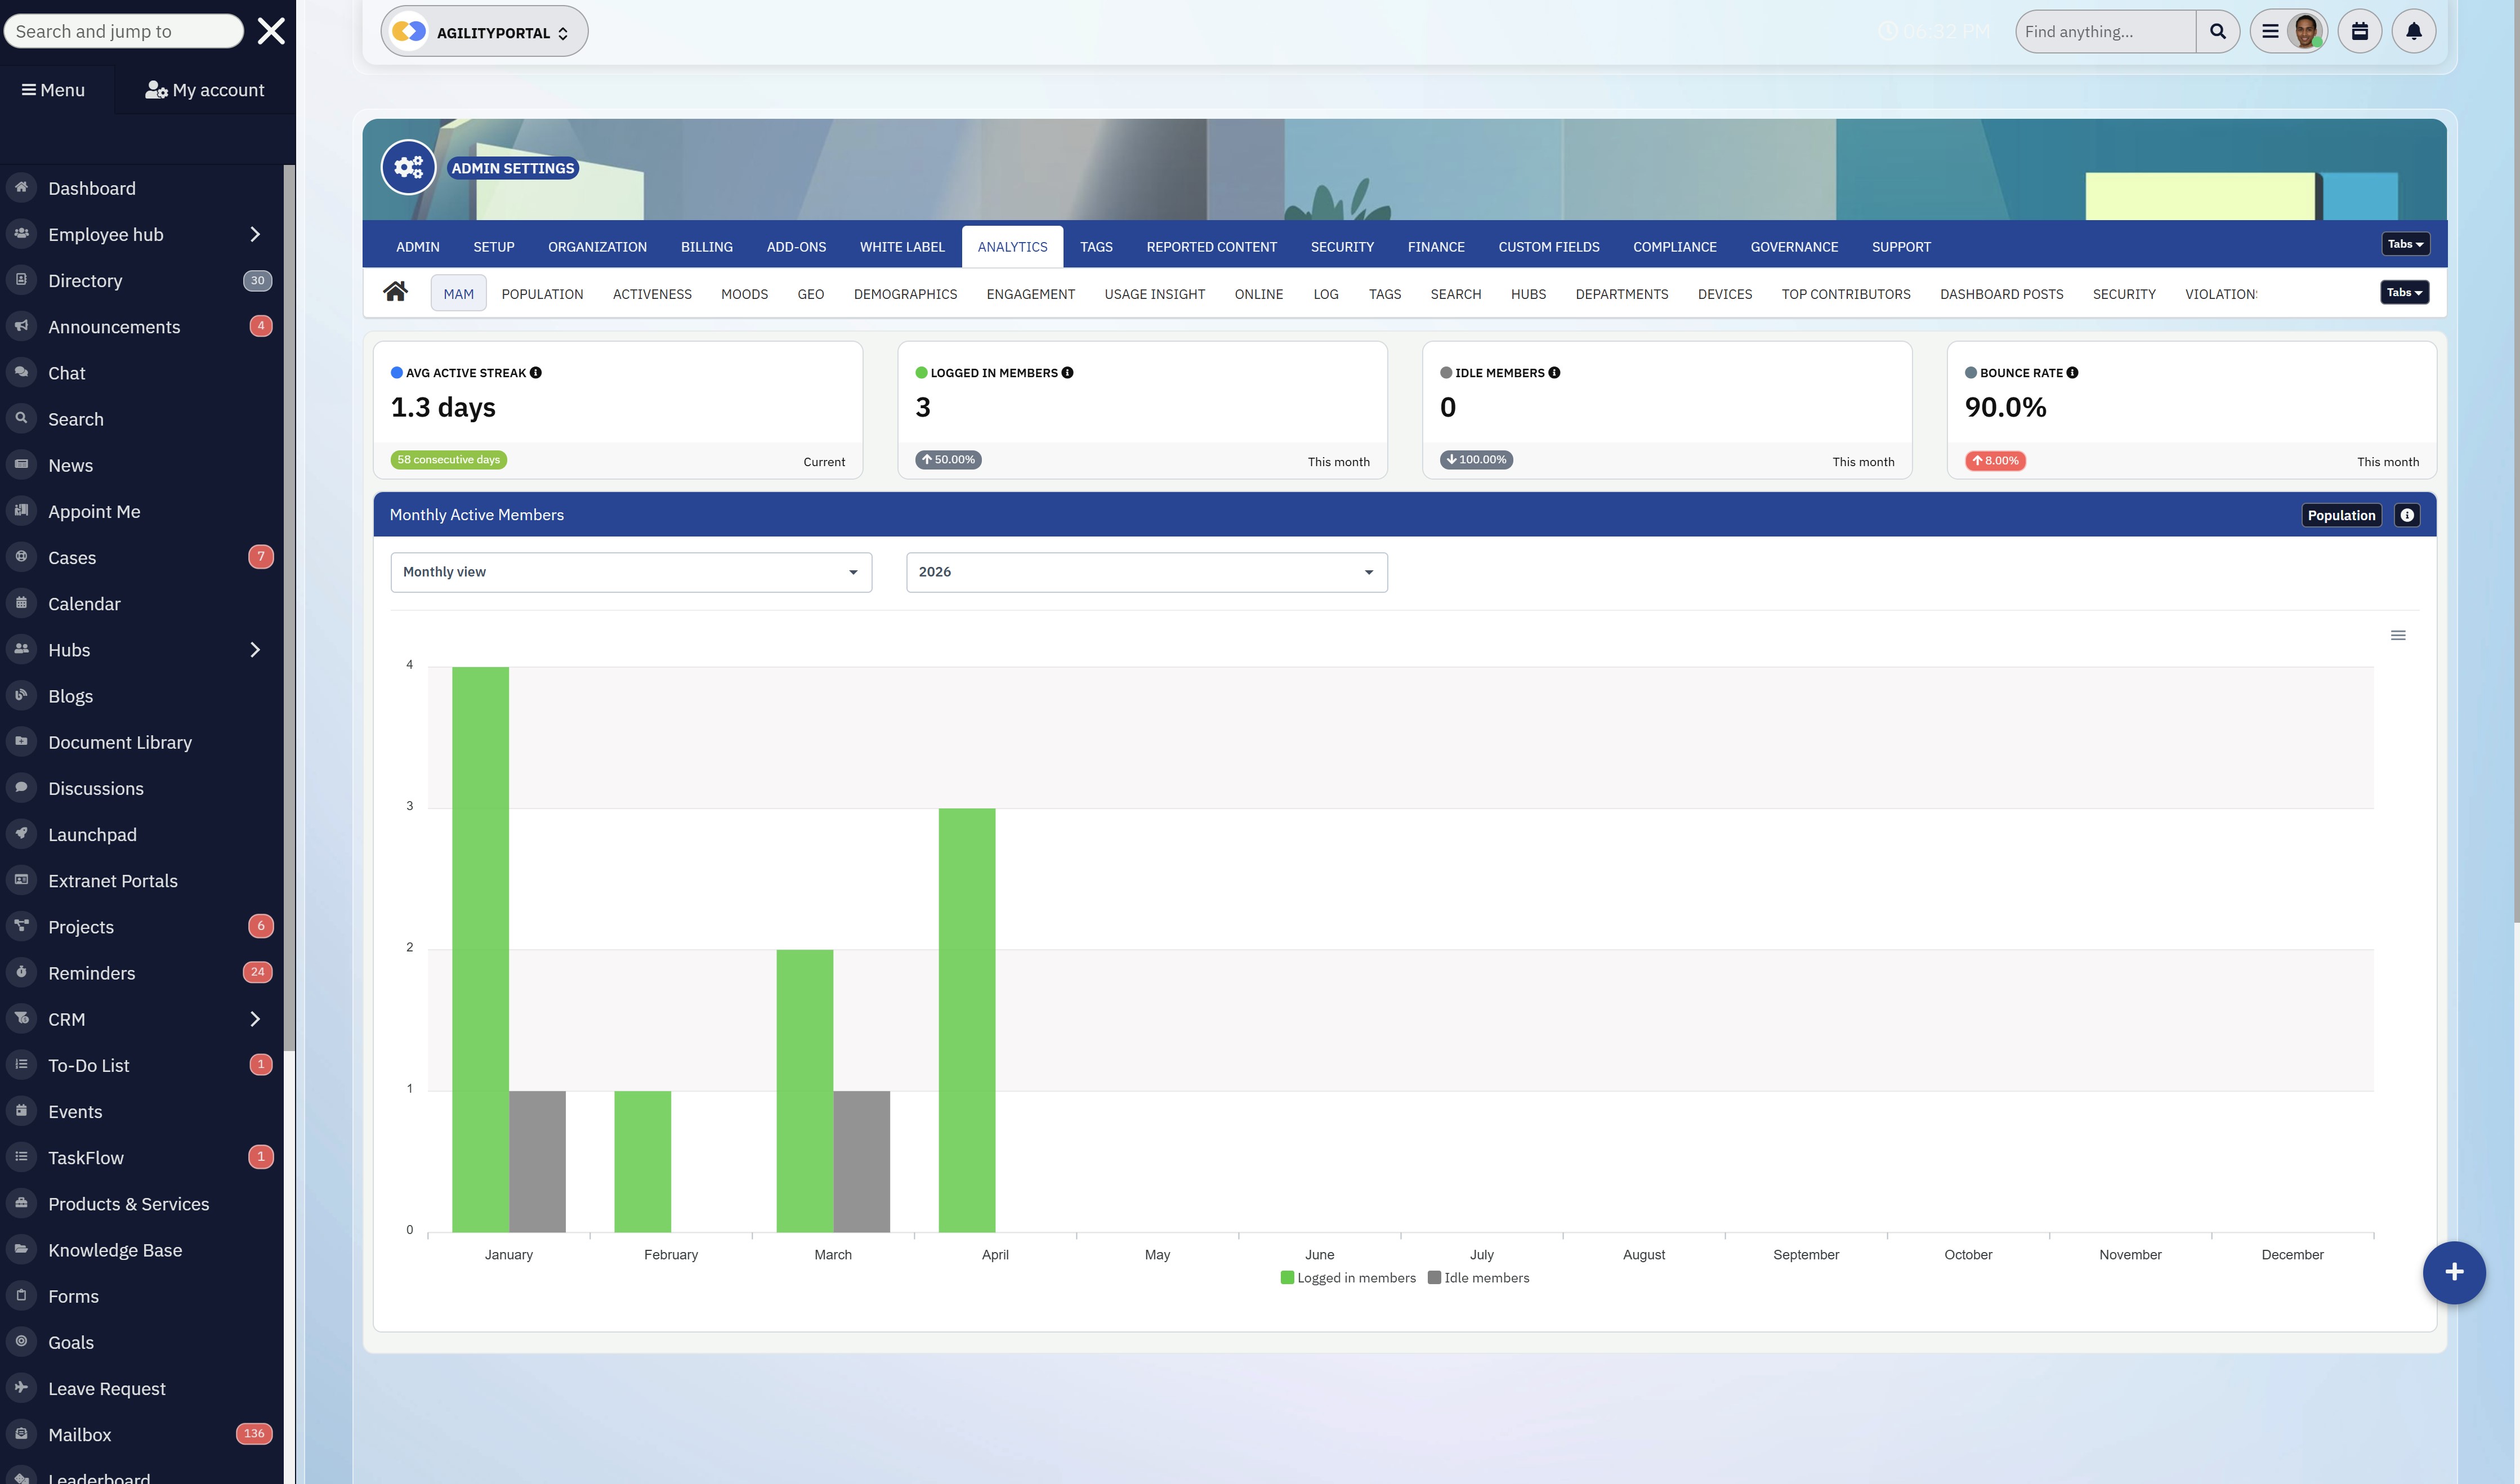2520x1484 pixels.
Task: Close the sidebar search with X
Action: (x=271, y=31)
